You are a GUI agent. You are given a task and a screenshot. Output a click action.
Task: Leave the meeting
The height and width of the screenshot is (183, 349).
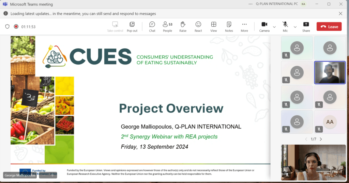pyautogui.click(x=329, y=27)
